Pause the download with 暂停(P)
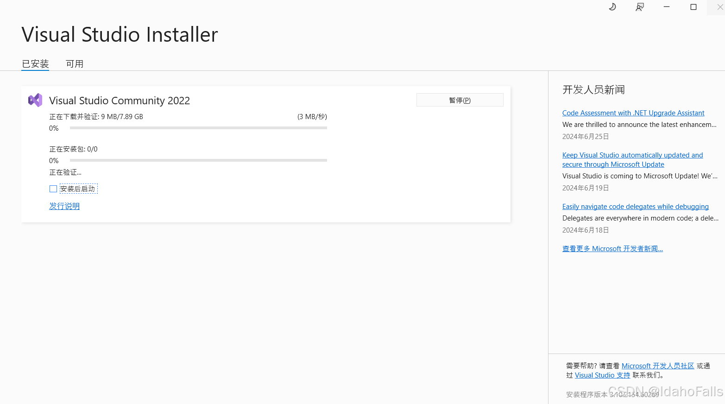 [x=460, y=100]
